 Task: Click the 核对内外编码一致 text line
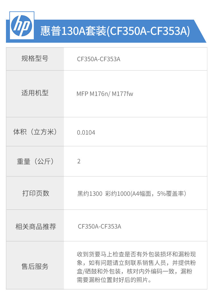[x=151, y=271]
